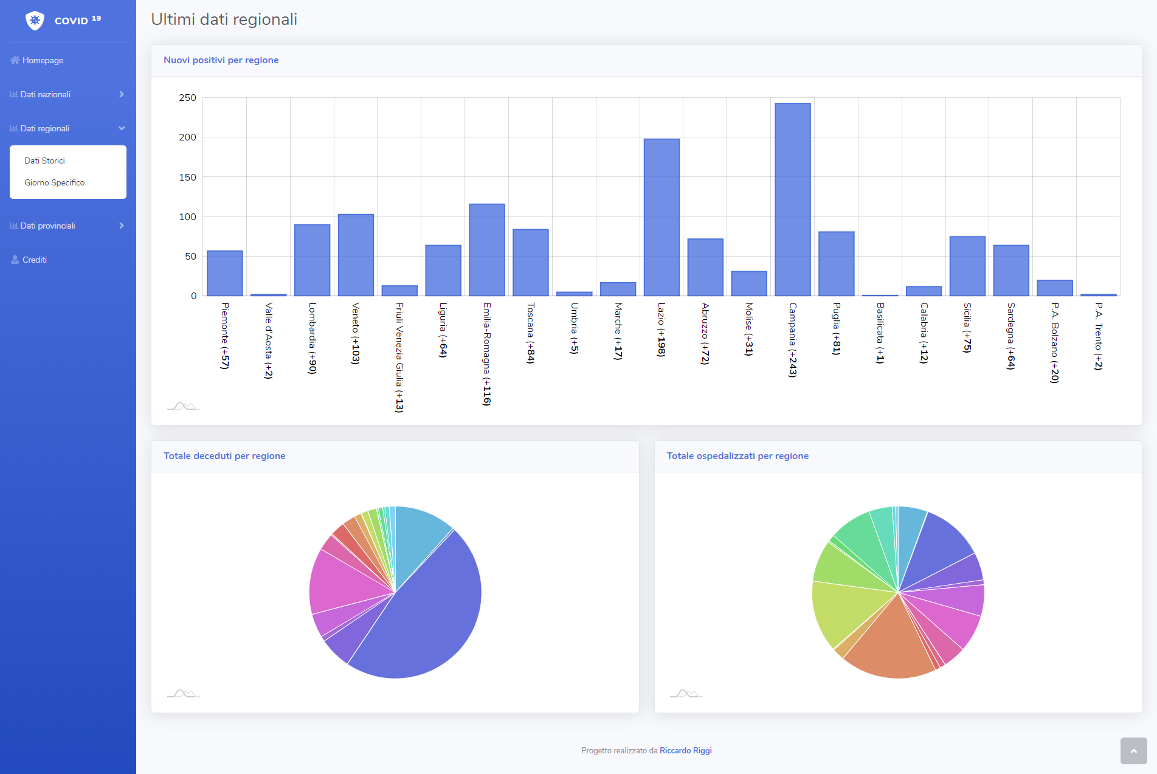The image size is (1157, 774).
Task: Click the 'Valle d'Aosta (+2)' axis label
Action: [x=268, y=340]
